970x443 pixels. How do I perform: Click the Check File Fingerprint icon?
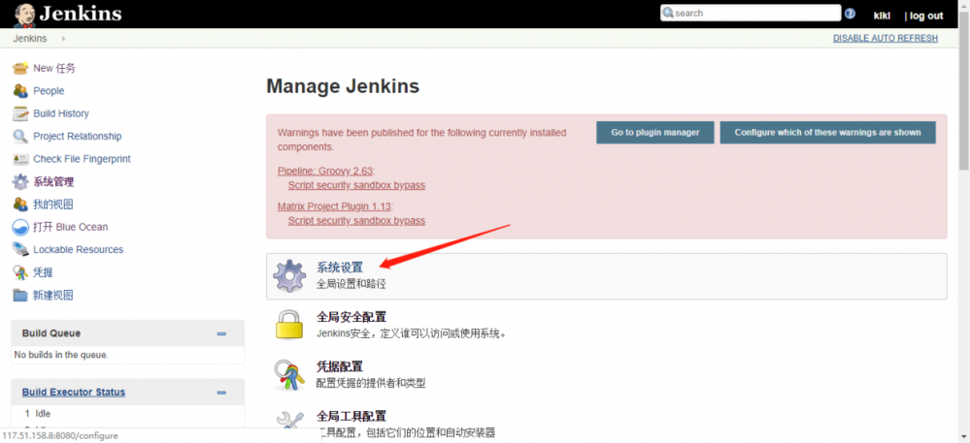20,159
